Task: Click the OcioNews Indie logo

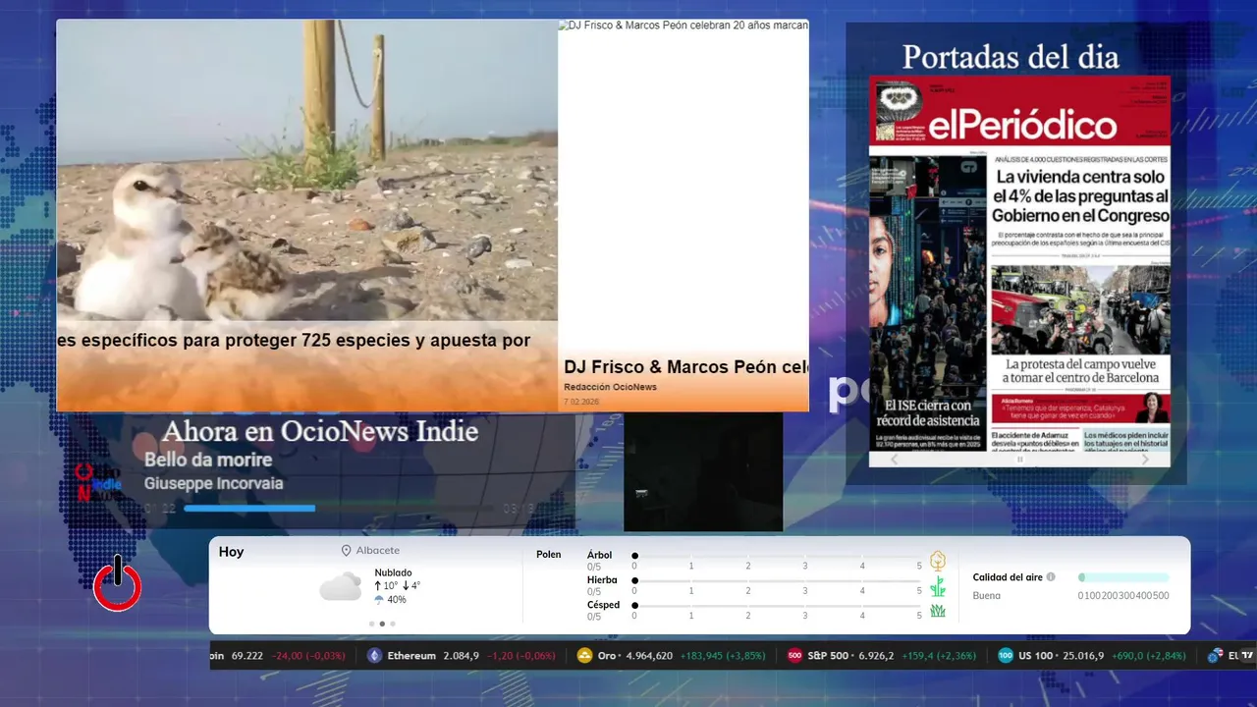Action: coord(98,481)
